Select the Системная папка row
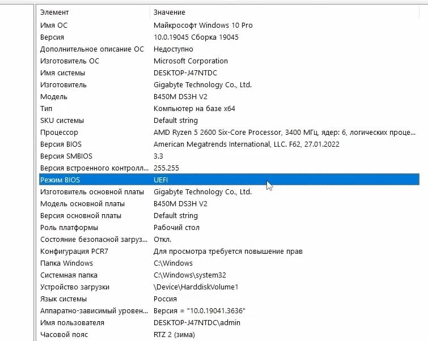The width and height of the screenshot is (428, 341). pyautogui.click(x=229, y=275)
